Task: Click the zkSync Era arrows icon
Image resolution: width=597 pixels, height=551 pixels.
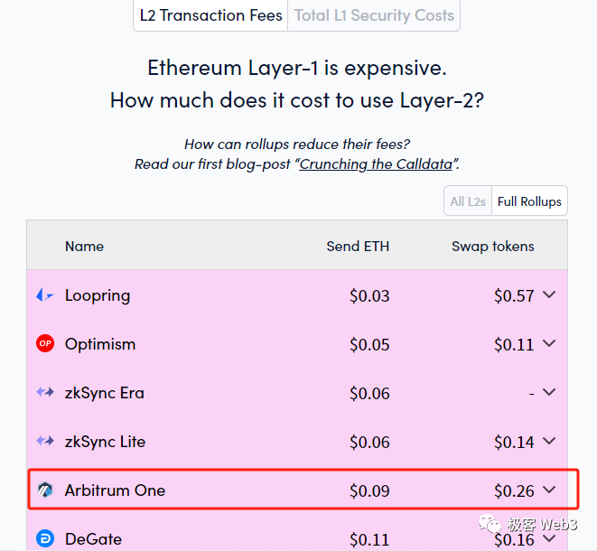Action: (45, 392)
